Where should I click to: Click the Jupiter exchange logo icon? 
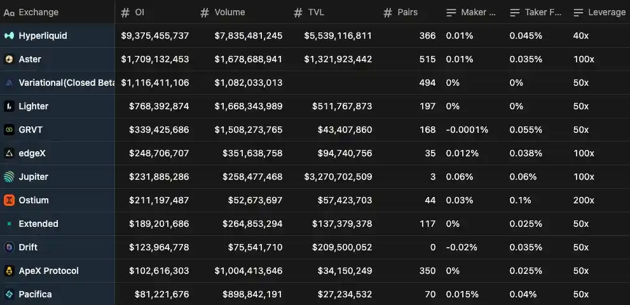[x=9, y=177]
